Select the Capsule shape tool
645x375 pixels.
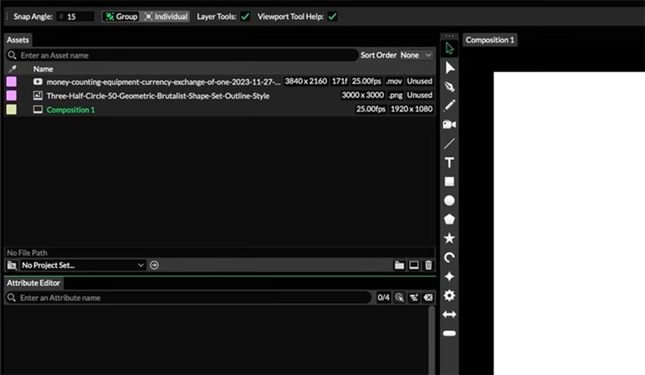click(x=449, y=333)
